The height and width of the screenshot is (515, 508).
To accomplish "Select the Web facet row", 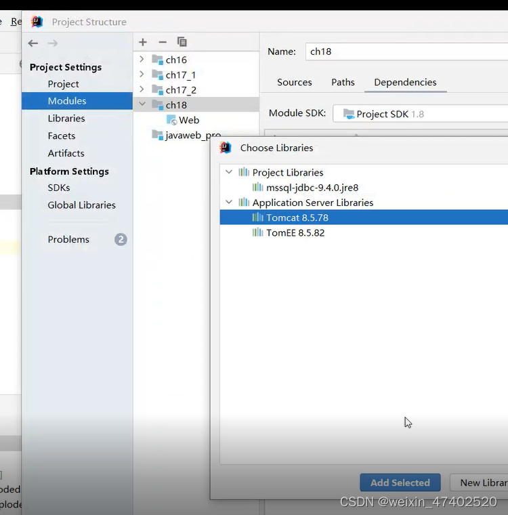I will click(x=196, y=120).
